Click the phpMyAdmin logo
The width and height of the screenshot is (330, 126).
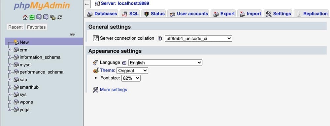[x=42, y=6]
